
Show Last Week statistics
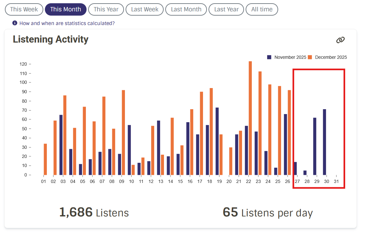(144, 9)
